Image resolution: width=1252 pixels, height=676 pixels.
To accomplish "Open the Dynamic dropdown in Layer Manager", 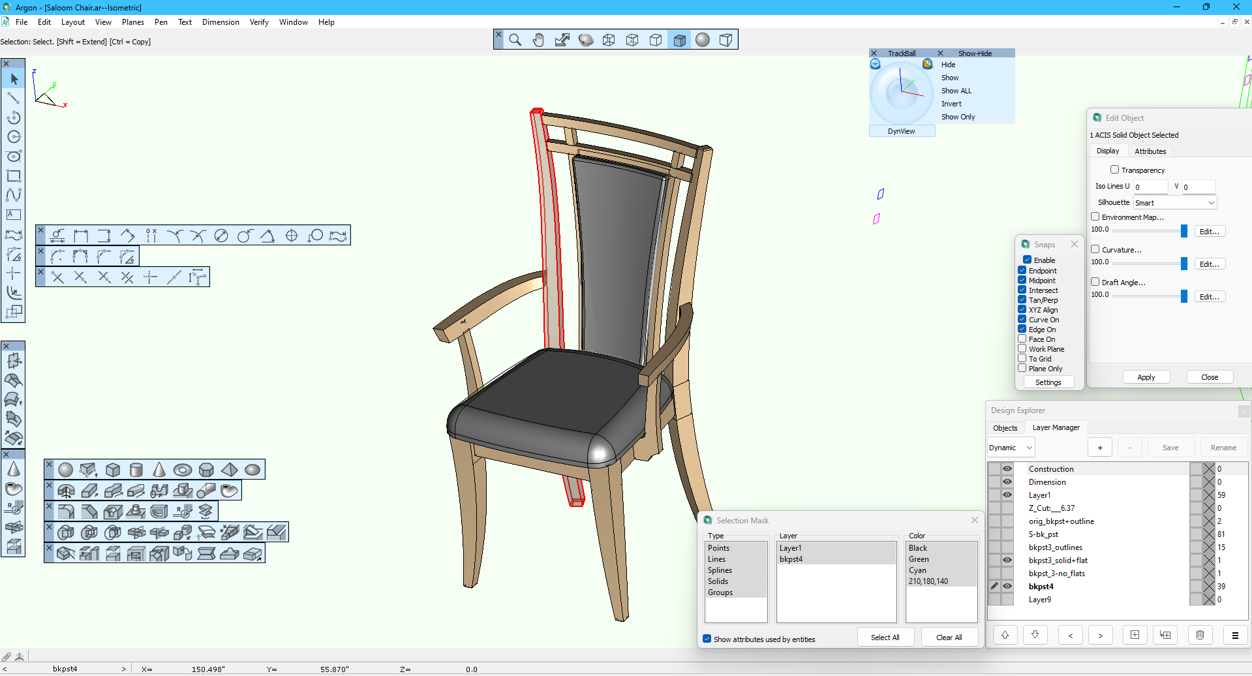I will tap(1011, 448).
